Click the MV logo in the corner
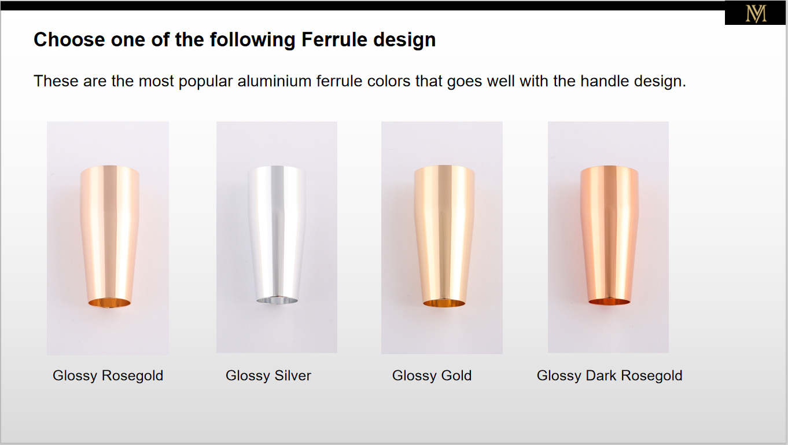 (x=756, y=13)
